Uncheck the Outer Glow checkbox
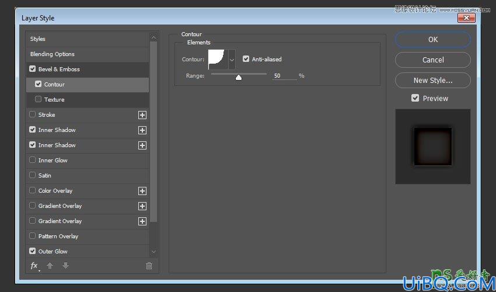The width and height of the screenshot is (496, 292). (x=32, y=251)
